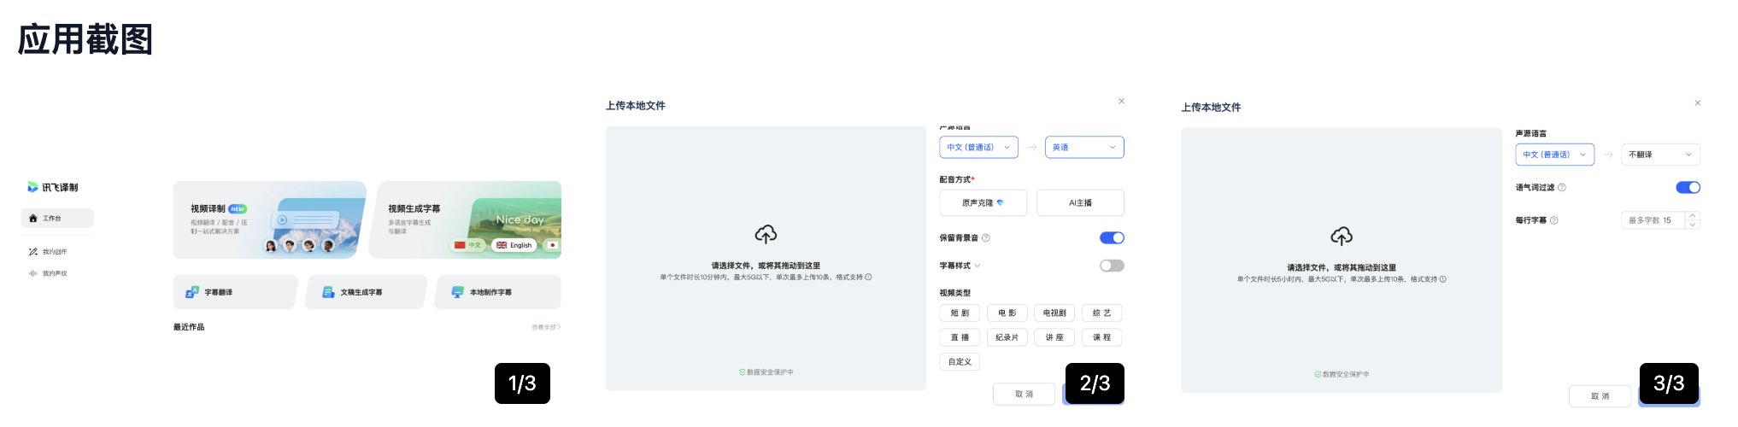Click the play icon on 视频译制 card
This screenshot has width=1738, height=427.
282,220
